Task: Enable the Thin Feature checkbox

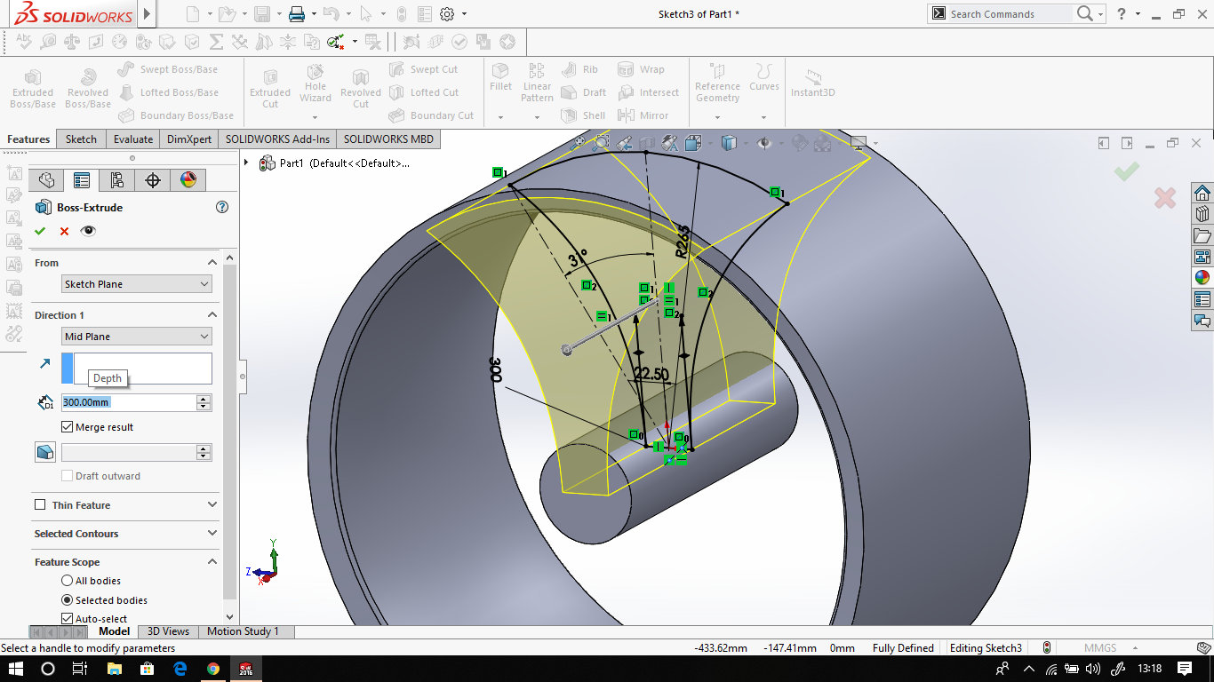Action: point(40,505)
